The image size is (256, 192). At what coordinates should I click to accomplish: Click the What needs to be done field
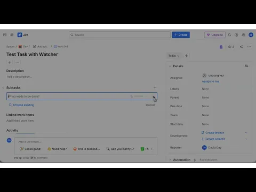pos(82,96)
